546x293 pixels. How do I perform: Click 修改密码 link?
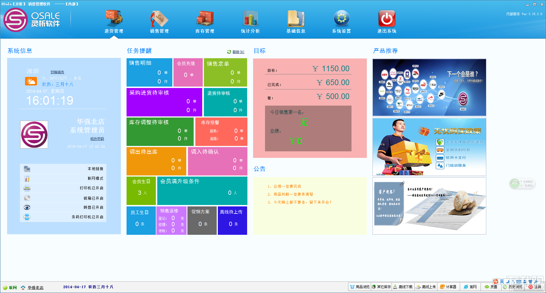tap(97, 139)
